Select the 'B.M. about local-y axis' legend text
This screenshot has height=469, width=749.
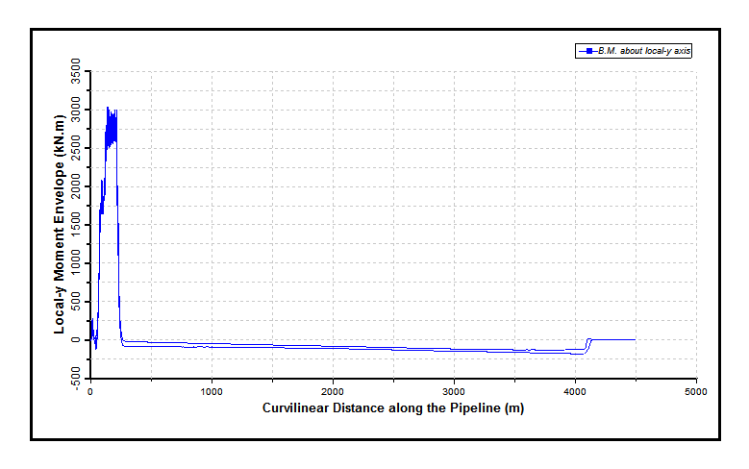click(643, 51)
